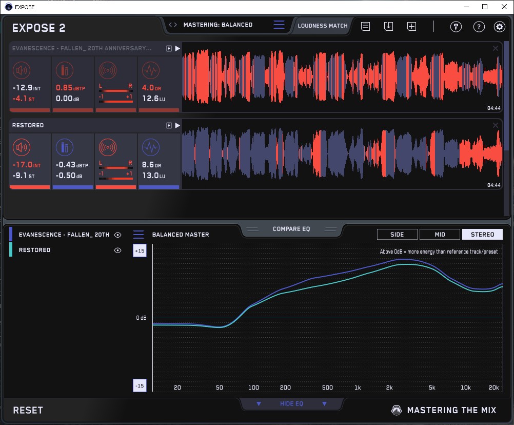Toggle Loudness Match
514x425 pixels.
(323, 26)
